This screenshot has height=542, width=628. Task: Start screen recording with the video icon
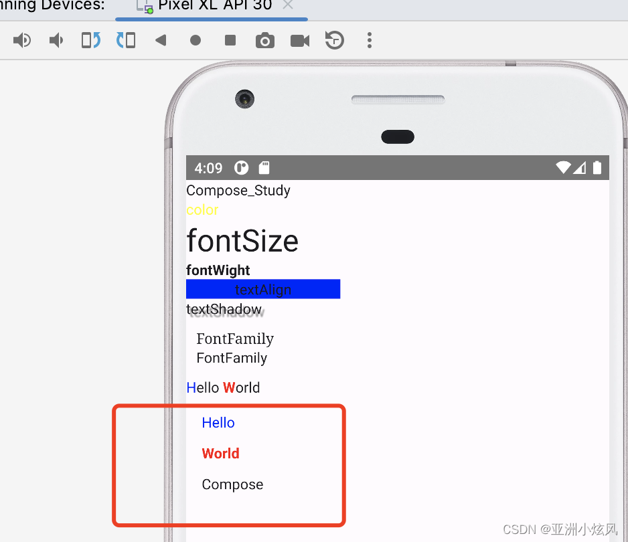(300, 41)
